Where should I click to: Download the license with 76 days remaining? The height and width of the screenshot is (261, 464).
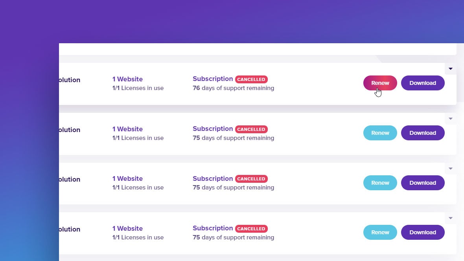[x=423, y=83]
